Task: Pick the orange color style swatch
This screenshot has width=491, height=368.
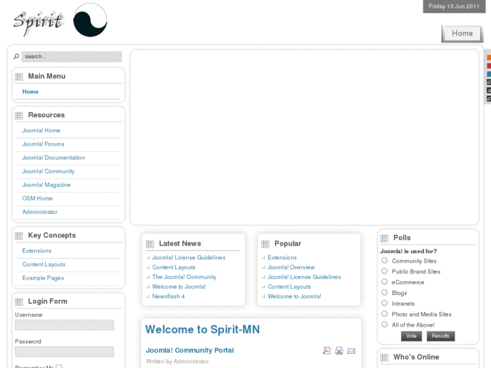Action: [x=489, y=57]
